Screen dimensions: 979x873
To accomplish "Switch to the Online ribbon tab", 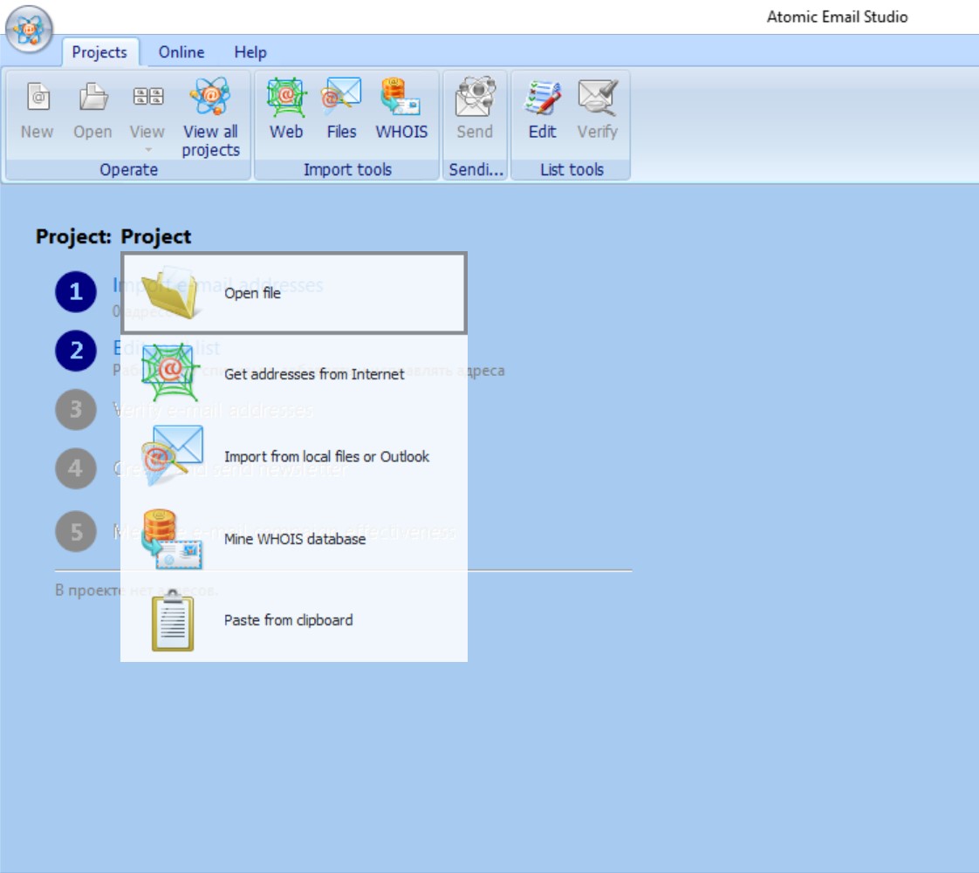I will coord(181,51).
